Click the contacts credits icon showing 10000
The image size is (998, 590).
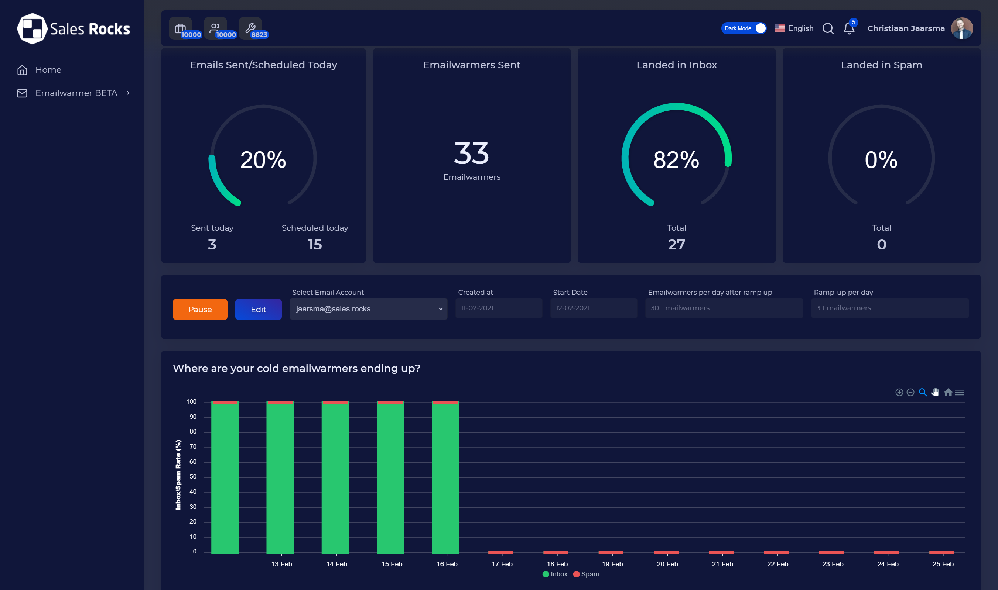click(215, 28)
